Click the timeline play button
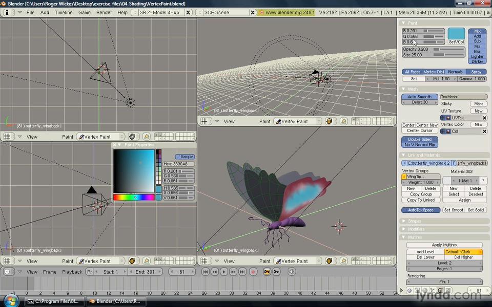The width and height of the screenshot is (492, 307). pos(224,272)
